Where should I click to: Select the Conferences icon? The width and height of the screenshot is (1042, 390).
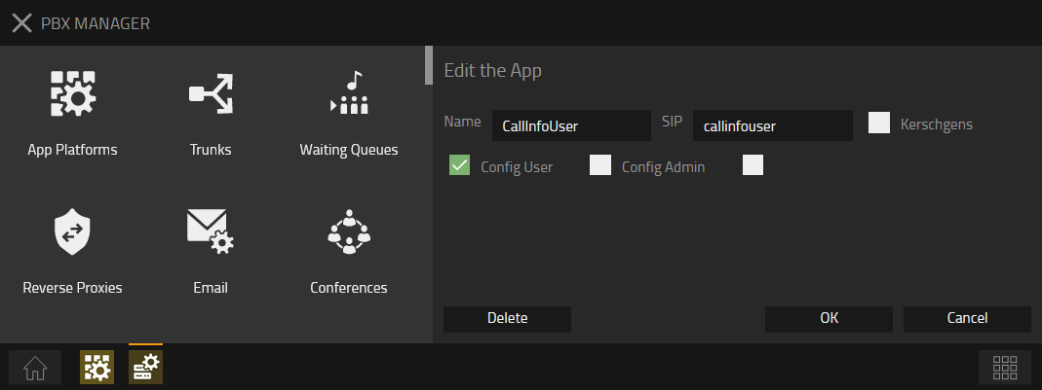(x=349, y=231)
